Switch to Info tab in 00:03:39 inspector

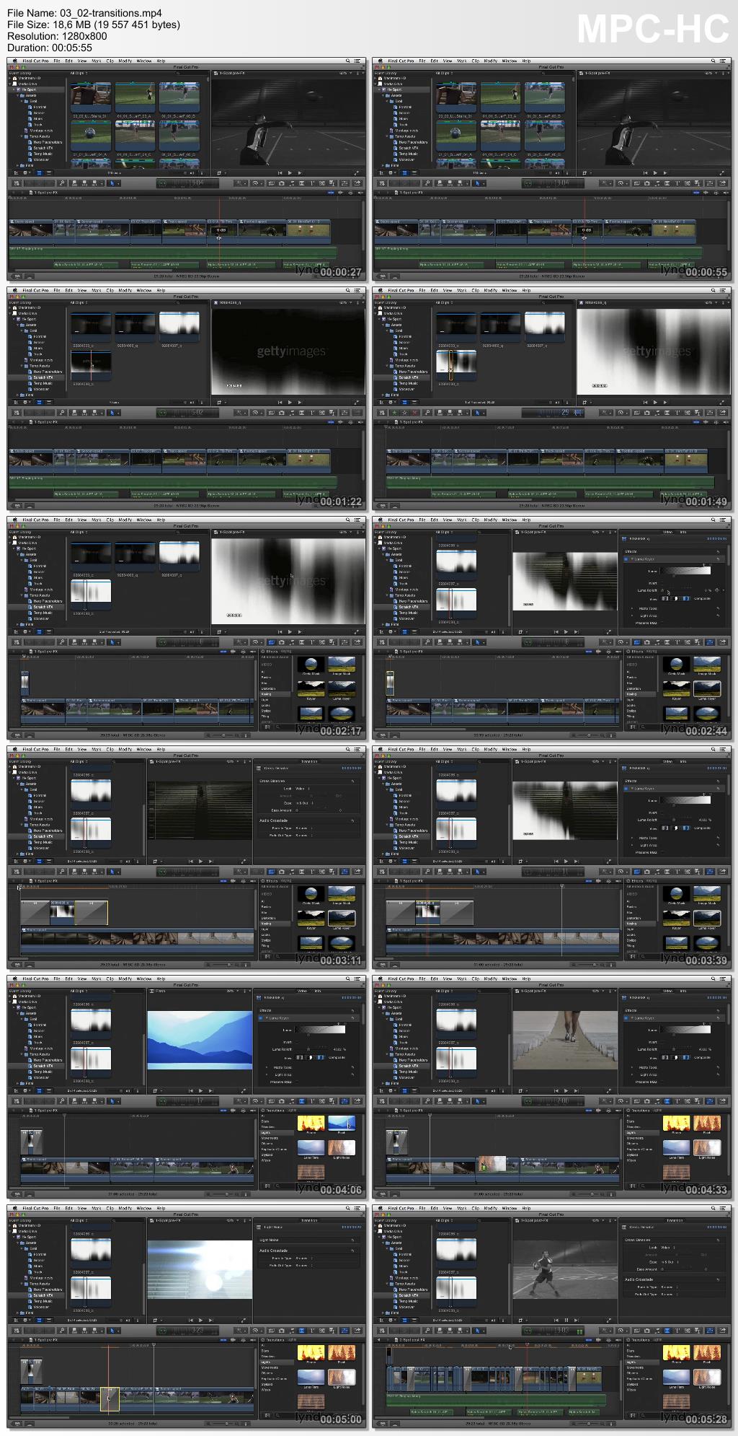[683, 761]
